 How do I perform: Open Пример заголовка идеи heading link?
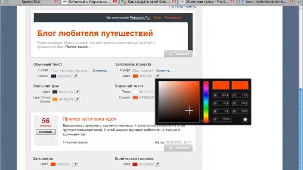click(x=89, y=119)
